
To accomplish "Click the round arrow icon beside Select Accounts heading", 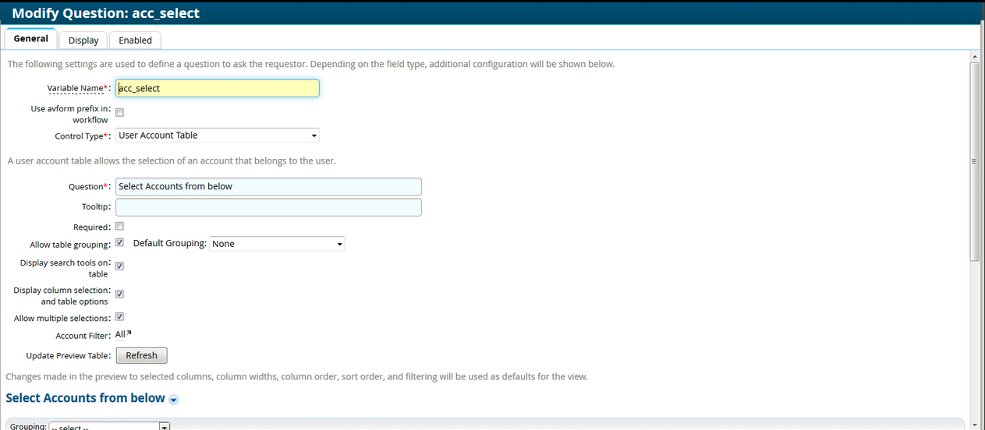I will 173,400.
